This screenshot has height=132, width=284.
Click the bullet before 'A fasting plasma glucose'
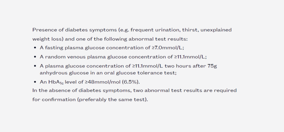(x=35, y=48)
